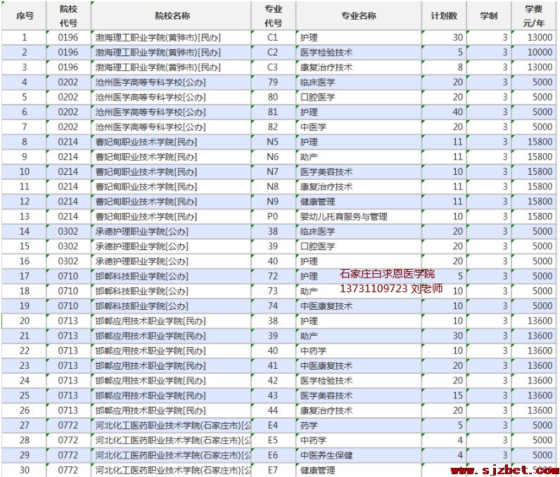Click tuition 15800 in row 13
Image resolution: width=560 pixels, height=477 pixels.
(533, 216)
